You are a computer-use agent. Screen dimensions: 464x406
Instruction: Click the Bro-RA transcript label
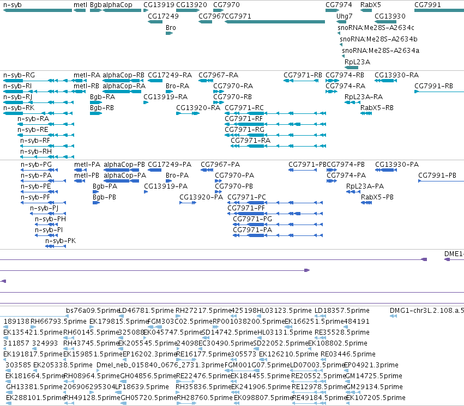pos(177,86)
